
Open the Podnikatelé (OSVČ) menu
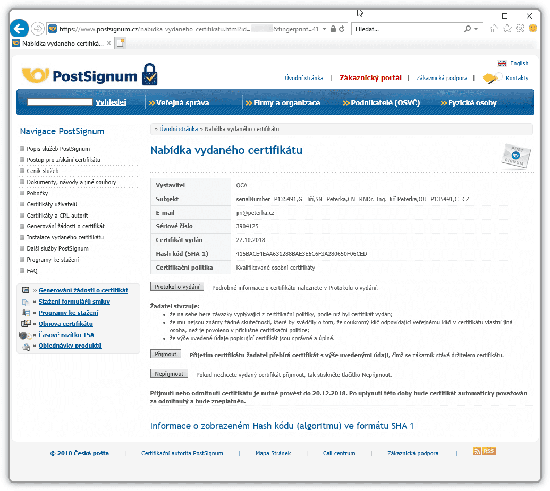(385, 102)
